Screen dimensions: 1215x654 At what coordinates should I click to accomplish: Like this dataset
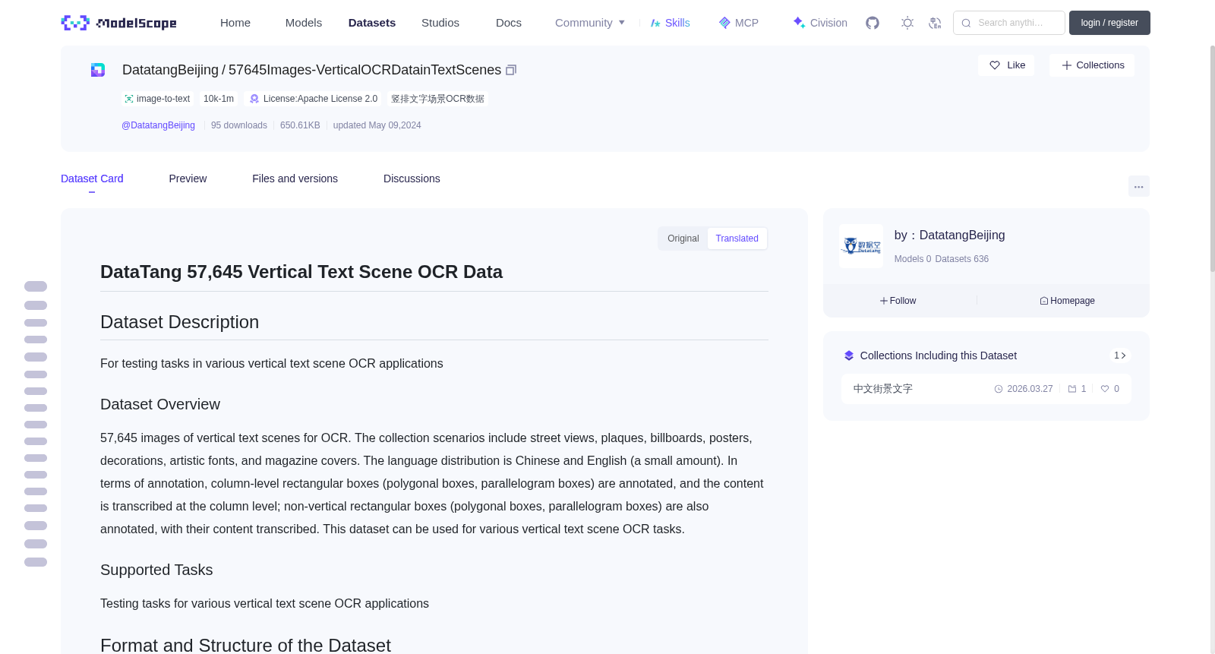pos(1006,65)
